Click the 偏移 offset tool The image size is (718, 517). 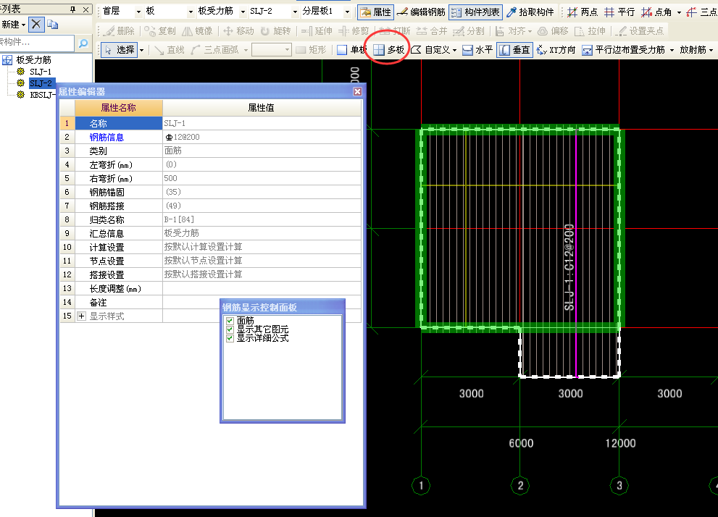[553, 30]
